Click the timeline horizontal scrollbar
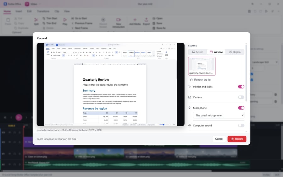Image resolution: width=283 pixels, height=177 pixels. coord(107,171)
